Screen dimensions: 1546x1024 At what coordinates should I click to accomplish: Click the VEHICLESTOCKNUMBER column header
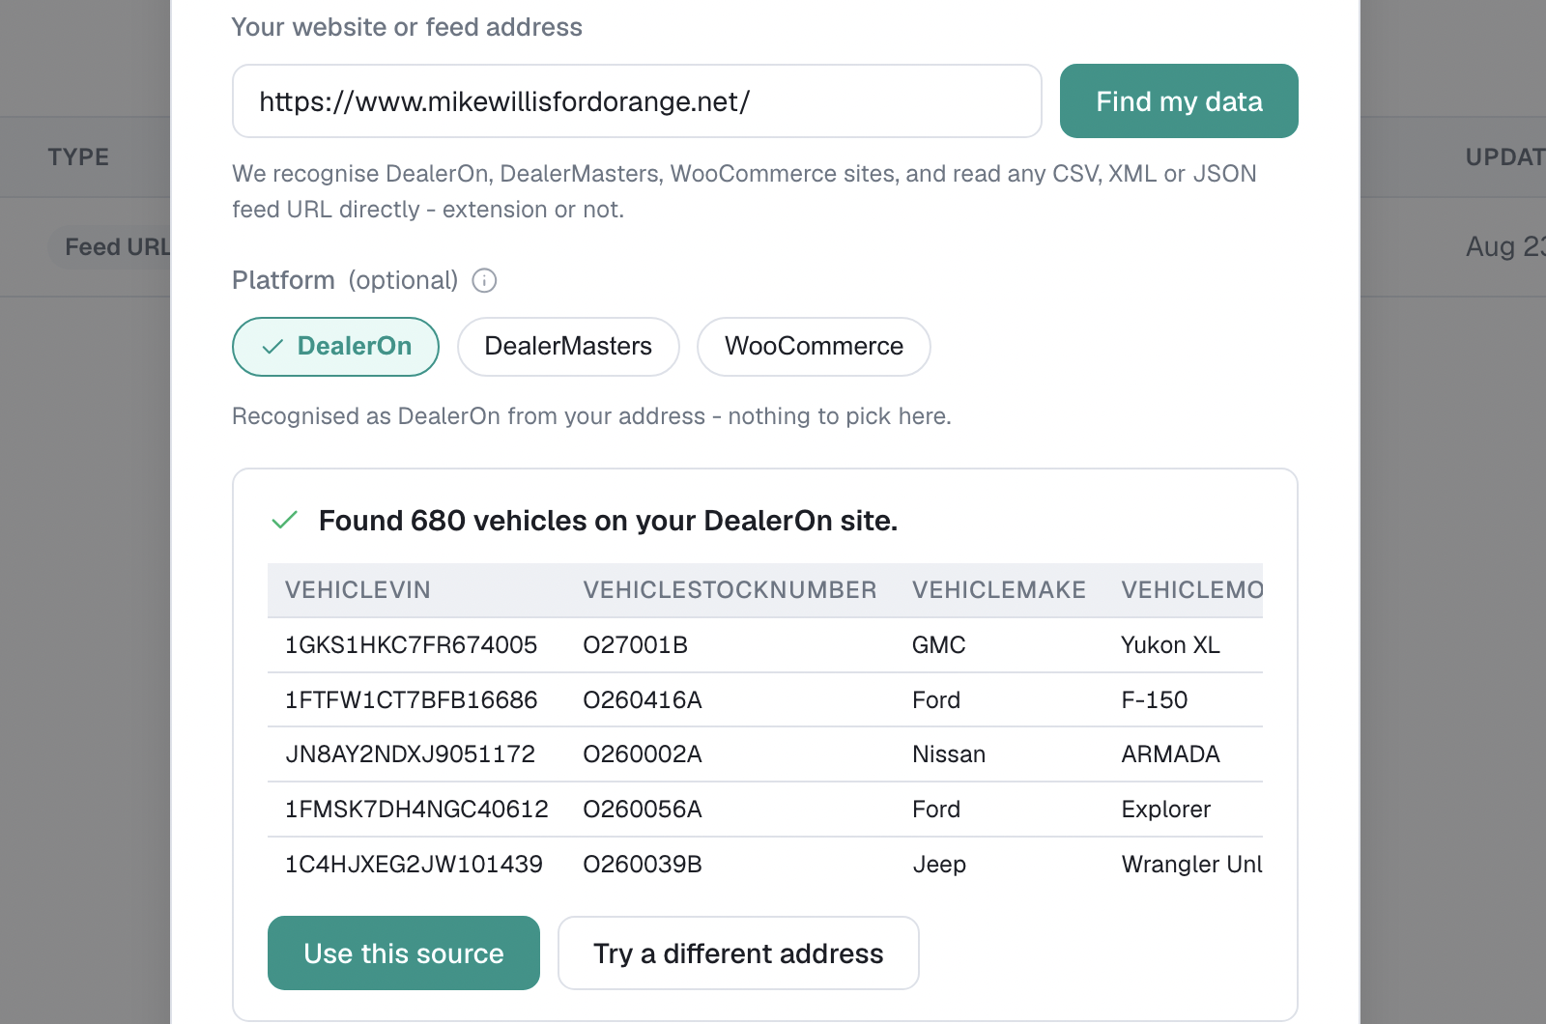730,590
